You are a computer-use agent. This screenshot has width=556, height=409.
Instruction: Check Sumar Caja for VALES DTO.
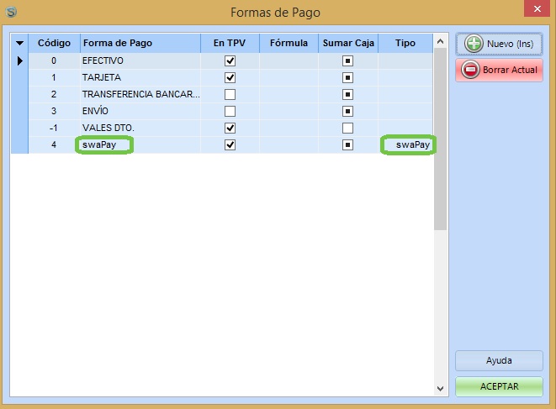(x=347, y=128)
